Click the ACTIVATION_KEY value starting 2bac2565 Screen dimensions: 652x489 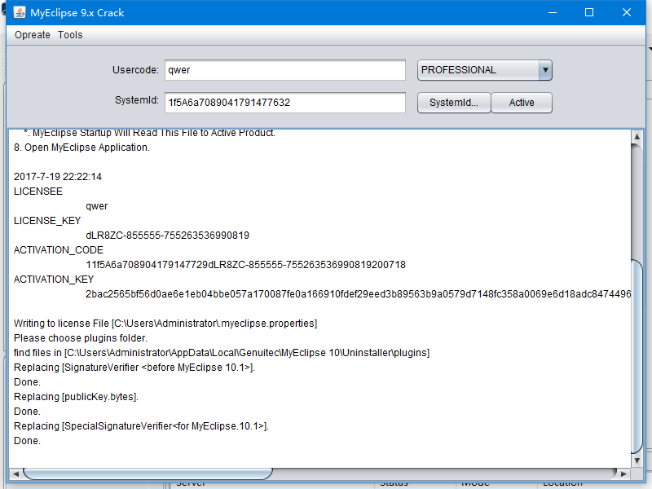pos(358,294)
